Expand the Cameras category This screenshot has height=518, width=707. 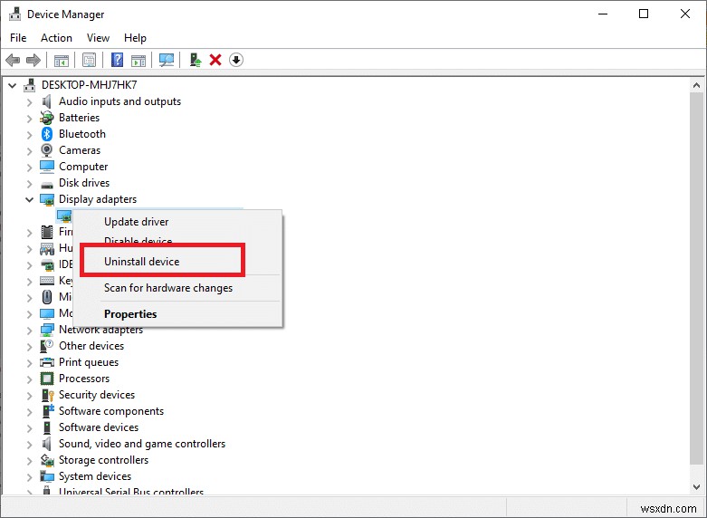[x=29, y=150]
